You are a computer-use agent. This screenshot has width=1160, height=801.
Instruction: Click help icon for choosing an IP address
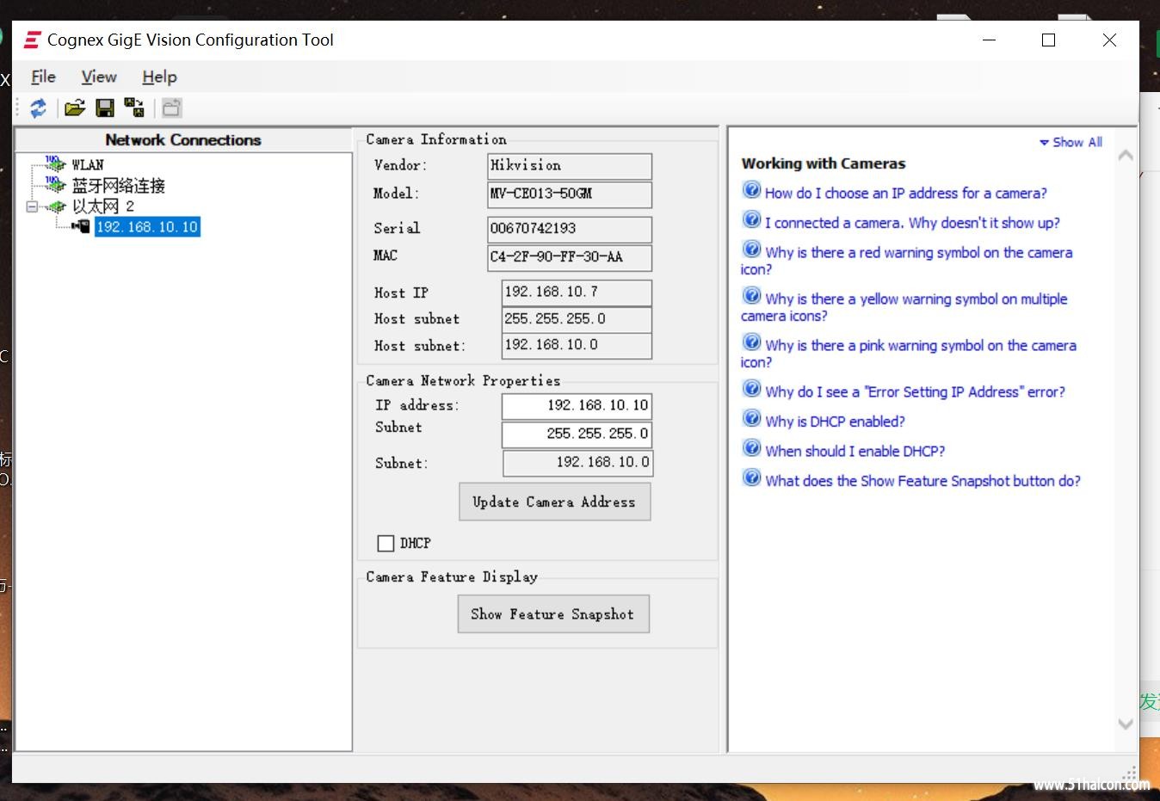click(751, 190)
